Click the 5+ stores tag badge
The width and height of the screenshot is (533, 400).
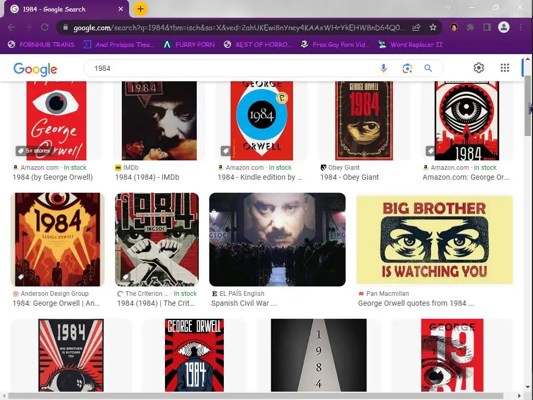(35, 151)
